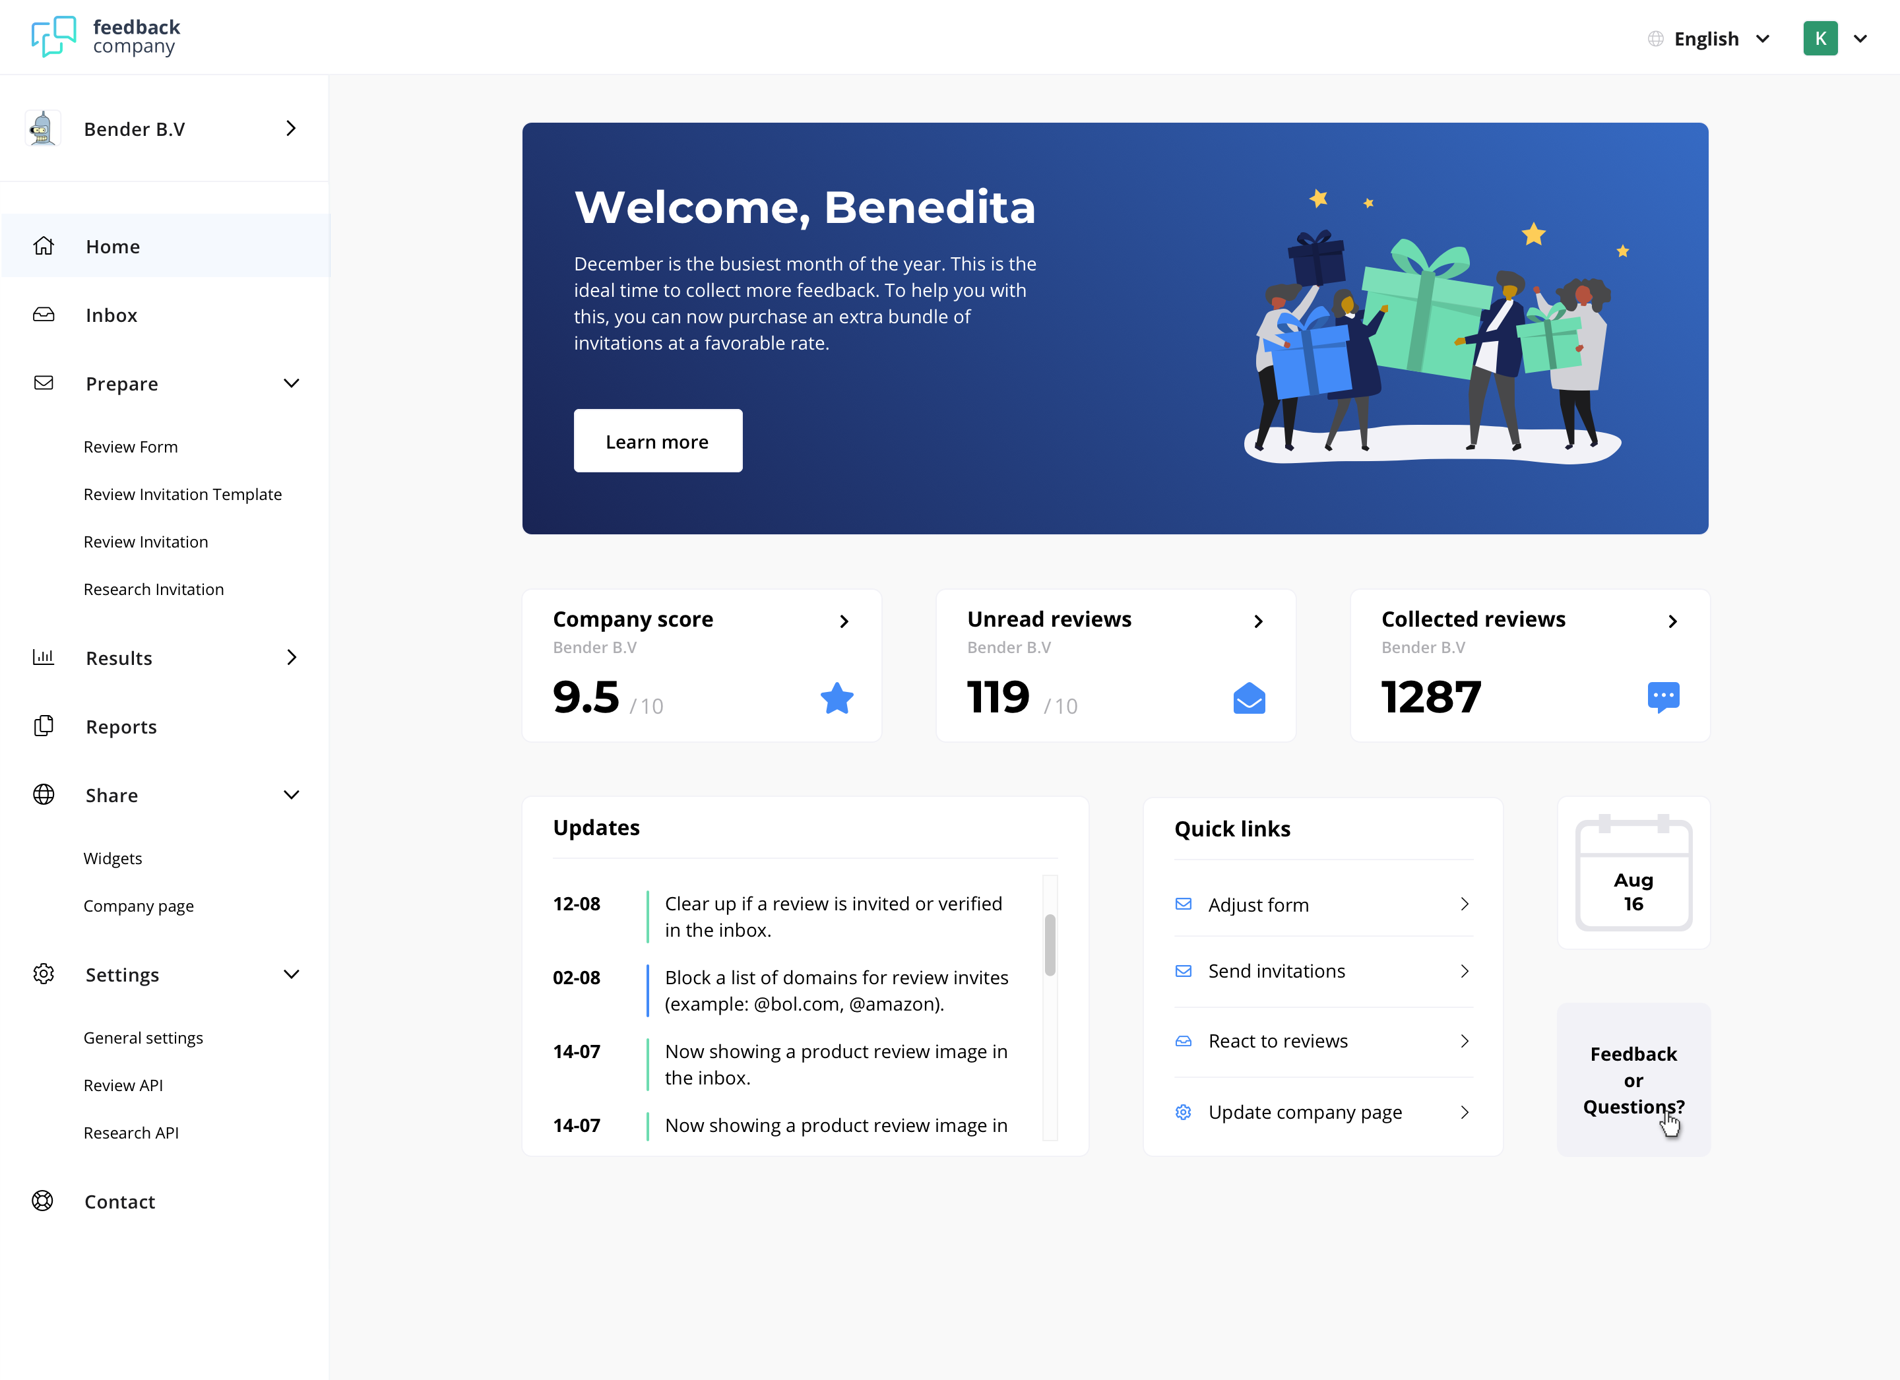Viewport: 1900px width, 1380px height.
Task: Open the English language dropdown
Action: (1708, 38)
